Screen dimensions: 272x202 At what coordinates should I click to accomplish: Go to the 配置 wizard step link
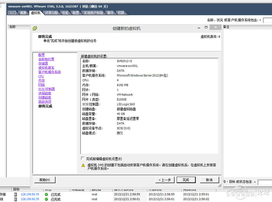tap(41, 55)
